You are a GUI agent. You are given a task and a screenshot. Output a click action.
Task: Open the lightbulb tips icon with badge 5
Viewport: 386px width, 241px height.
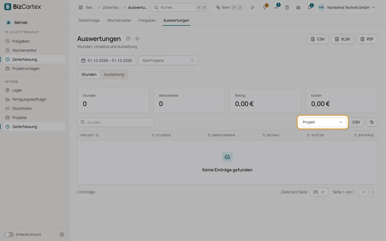[265, 7]
